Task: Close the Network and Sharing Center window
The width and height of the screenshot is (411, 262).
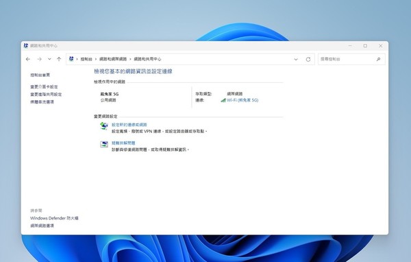Action: point(381,46)
